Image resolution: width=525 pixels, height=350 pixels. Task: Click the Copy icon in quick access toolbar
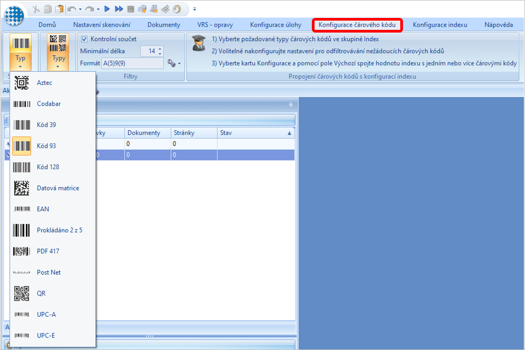[48, 9]
